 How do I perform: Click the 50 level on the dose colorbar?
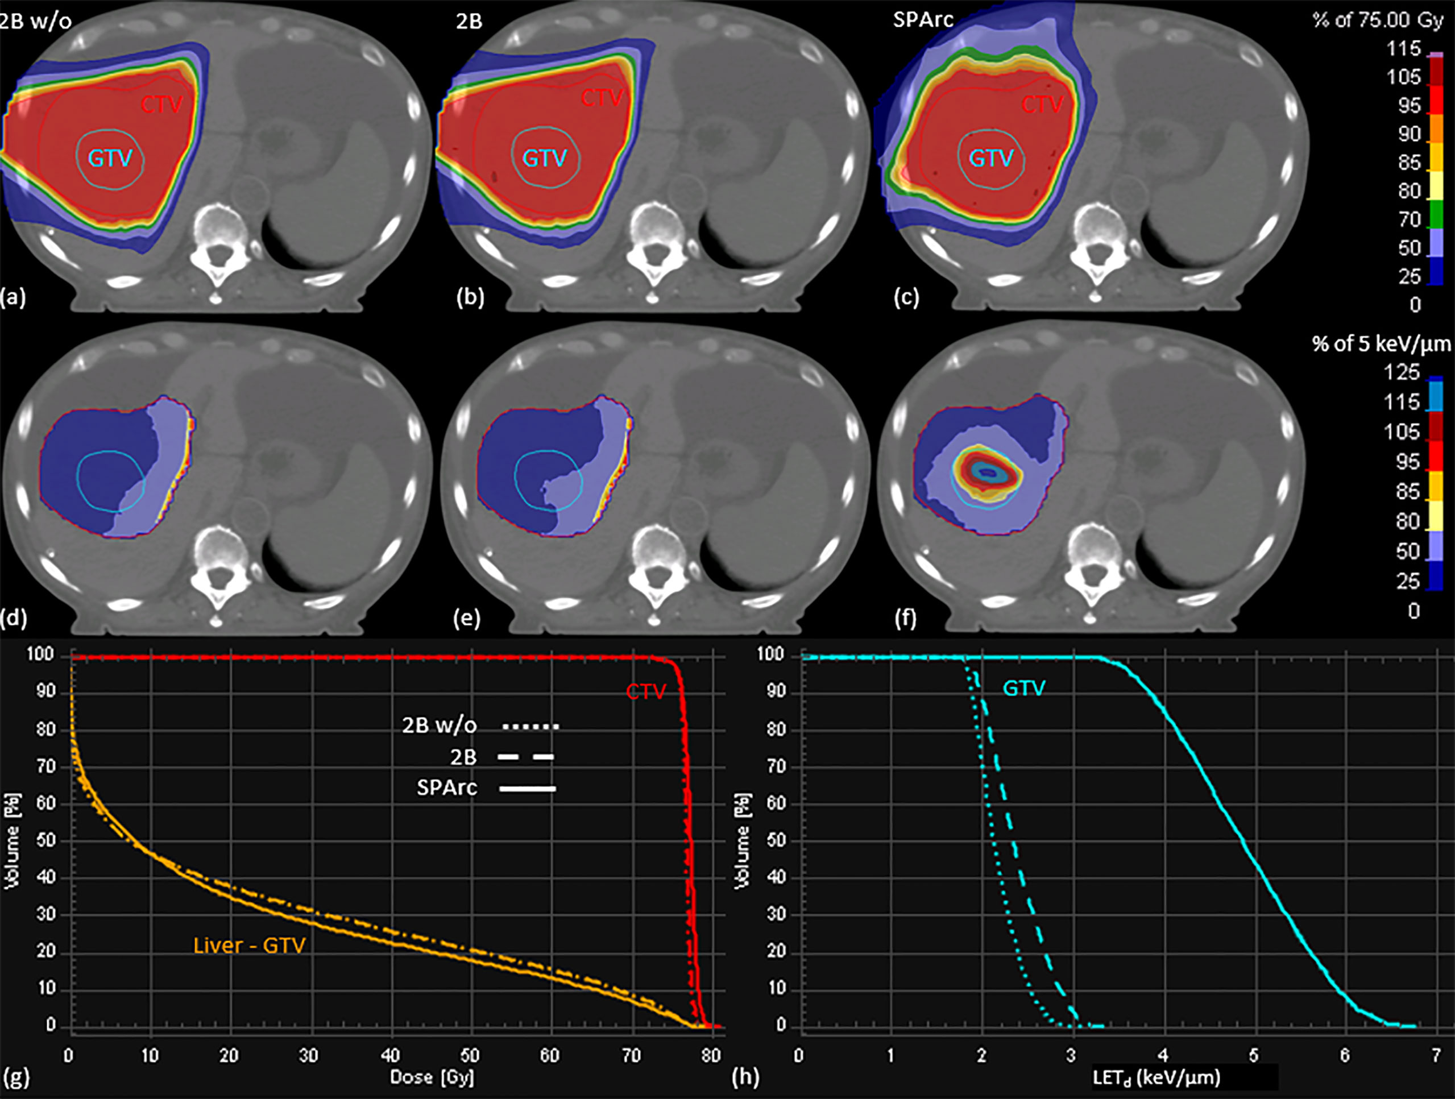tap(1410, 248)
